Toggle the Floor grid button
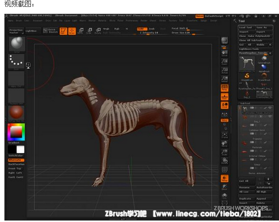Screen dimensions: 279x222 [x=224, y=96]
